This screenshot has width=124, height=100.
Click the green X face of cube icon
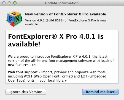pos(18,19)
